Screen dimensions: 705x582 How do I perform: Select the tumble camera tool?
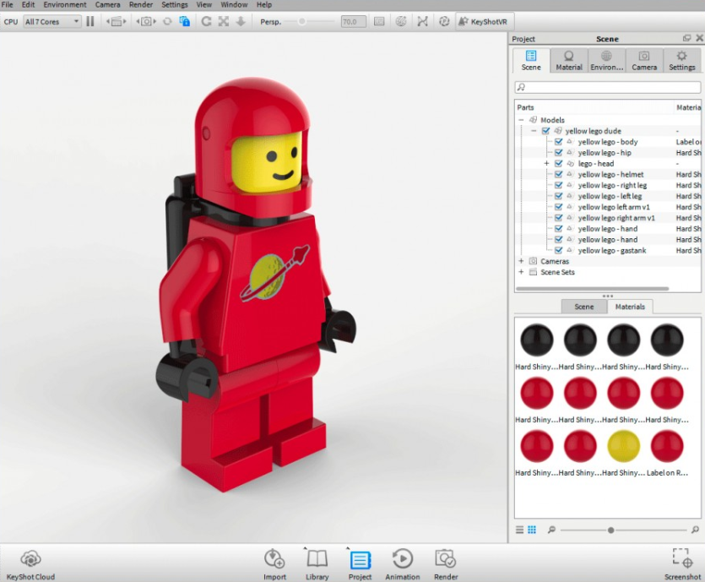[x=206, y=22]
